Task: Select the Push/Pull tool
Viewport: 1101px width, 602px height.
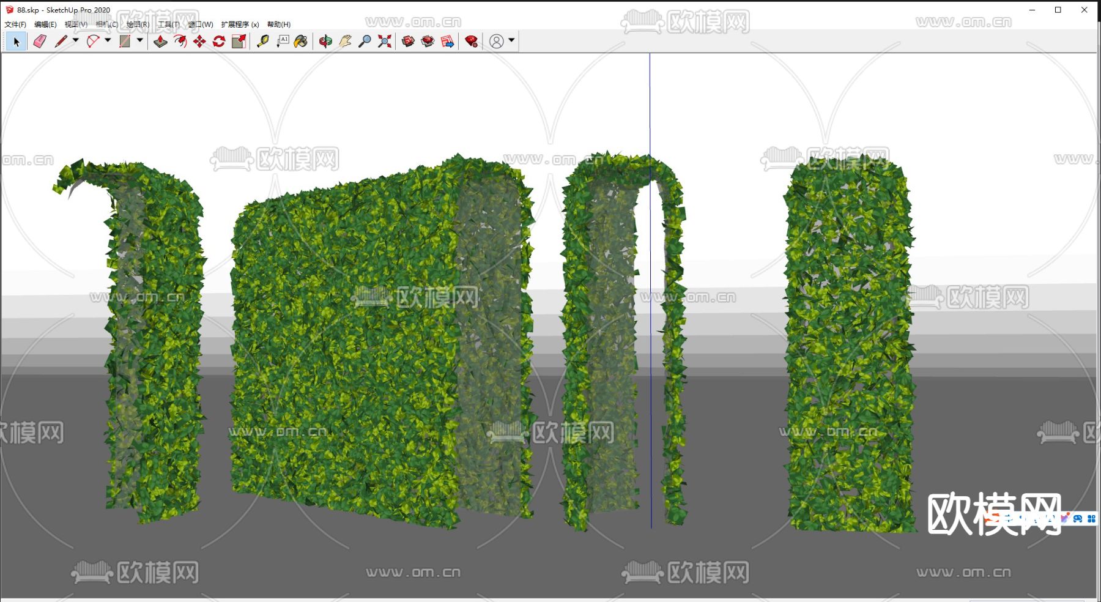Action: pos(161,41)
